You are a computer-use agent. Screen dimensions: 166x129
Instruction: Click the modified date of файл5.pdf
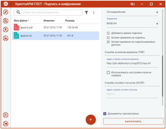pos(53,27)
